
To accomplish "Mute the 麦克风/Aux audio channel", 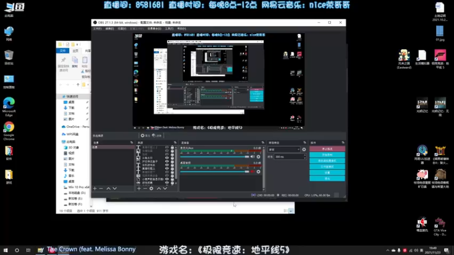I will [253, 157].
